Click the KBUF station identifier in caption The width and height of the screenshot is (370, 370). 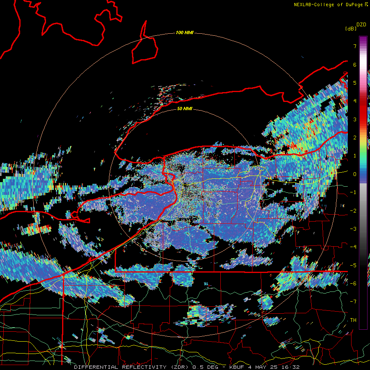pyautogui.click(x=237, y=367)
